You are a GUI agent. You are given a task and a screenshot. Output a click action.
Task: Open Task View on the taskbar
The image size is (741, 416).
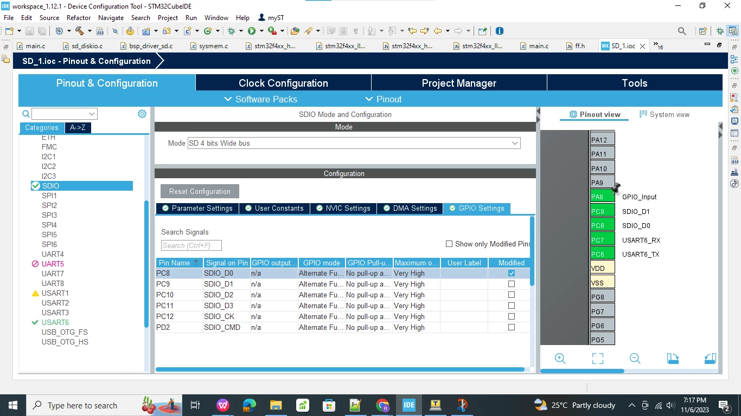point(195,405)
